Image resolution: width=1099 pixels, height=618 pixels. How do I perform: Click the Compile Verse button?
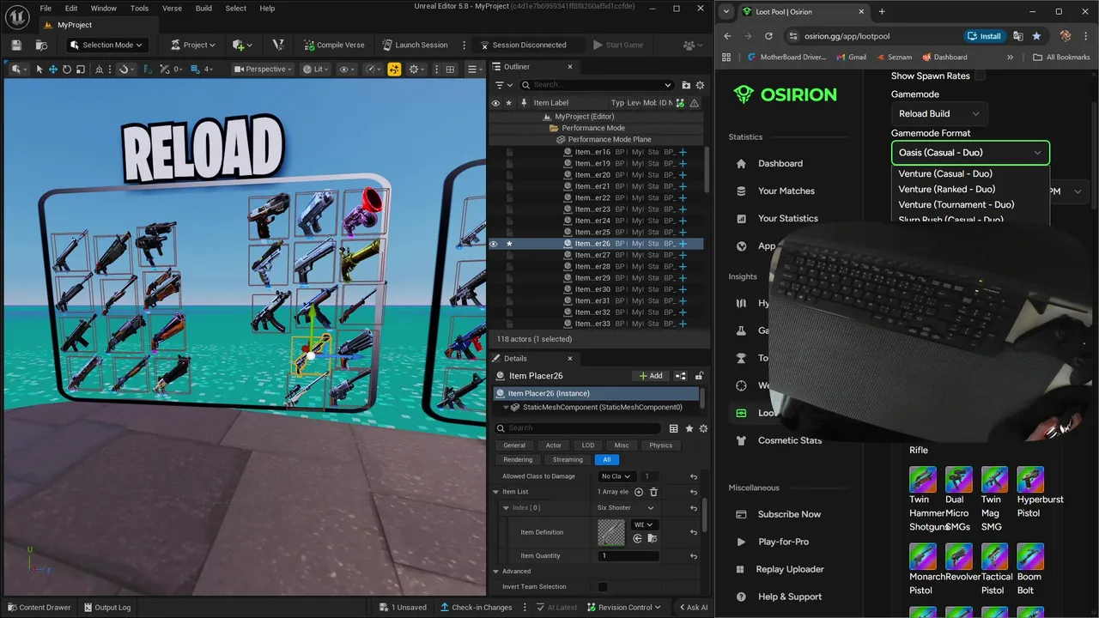[x=334, y=45]
